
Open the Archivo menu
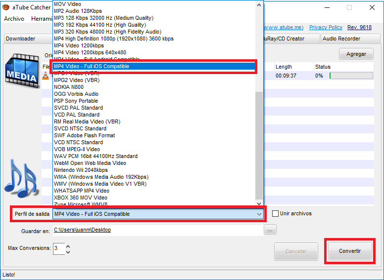coord(14,19)
